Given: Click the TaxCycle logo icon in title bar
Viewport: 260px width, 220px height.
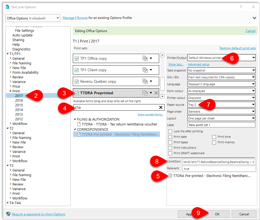Looking at the screenshot, I should coord(7,7).
